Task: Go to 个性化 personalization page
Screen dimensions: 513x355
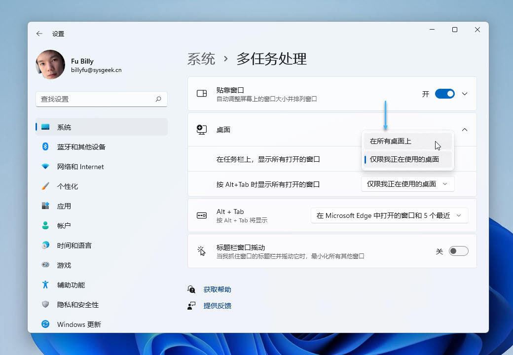Action: tap(68, 186)
